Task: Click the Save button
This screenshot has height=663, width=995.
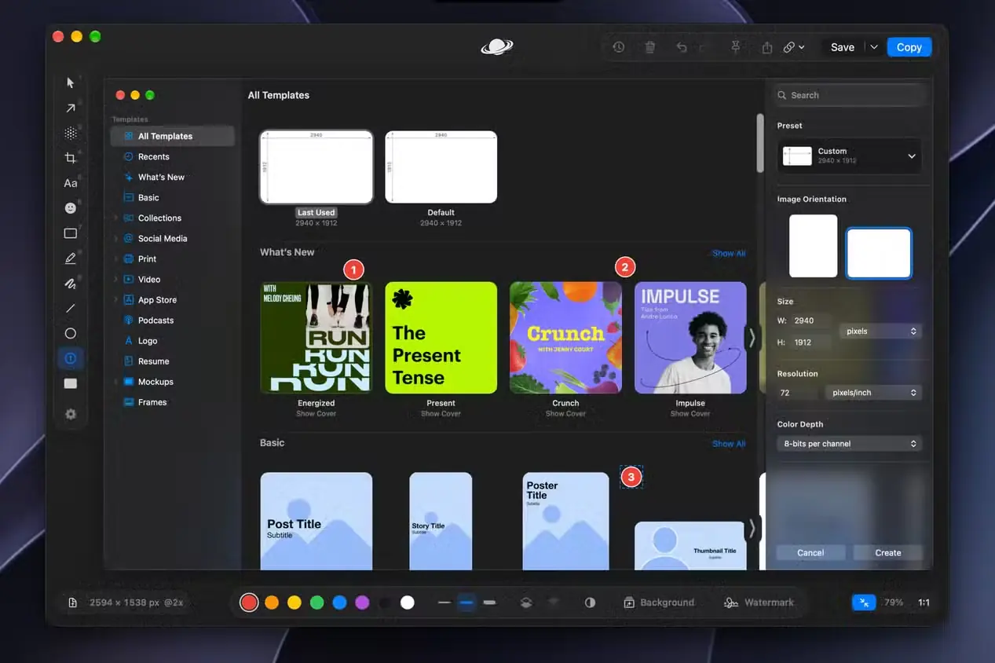Action: click(843, 47)
